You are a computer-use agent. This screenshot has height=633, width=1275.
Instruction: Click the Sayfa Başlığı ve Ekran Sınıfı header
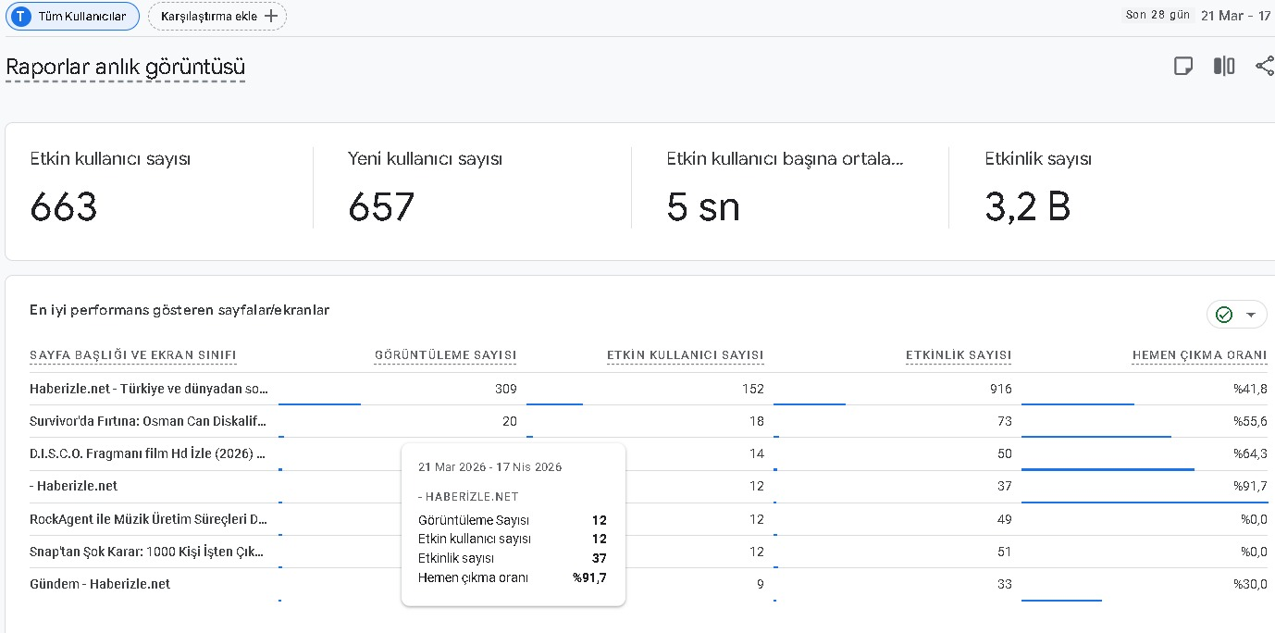click(133, 355)
